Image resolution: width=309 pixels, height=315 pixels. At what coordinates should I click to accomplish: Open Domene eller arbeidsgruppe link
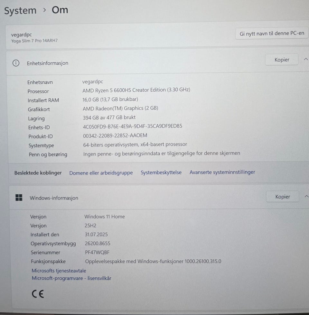tap(101, 173)
